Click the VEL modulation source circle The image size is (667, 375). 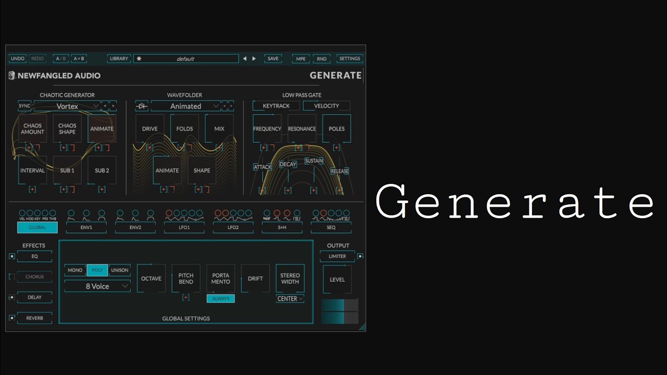22,214
